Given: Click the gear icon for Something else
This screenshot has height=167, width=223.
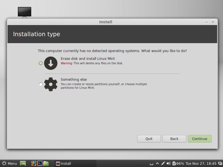Looking at the screenshot, I should pos(51,84).
